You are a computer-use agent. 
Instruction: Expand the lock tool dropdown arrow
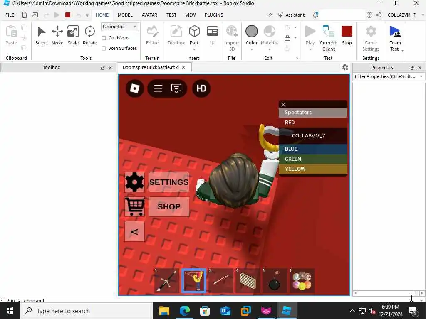(295, 38)
